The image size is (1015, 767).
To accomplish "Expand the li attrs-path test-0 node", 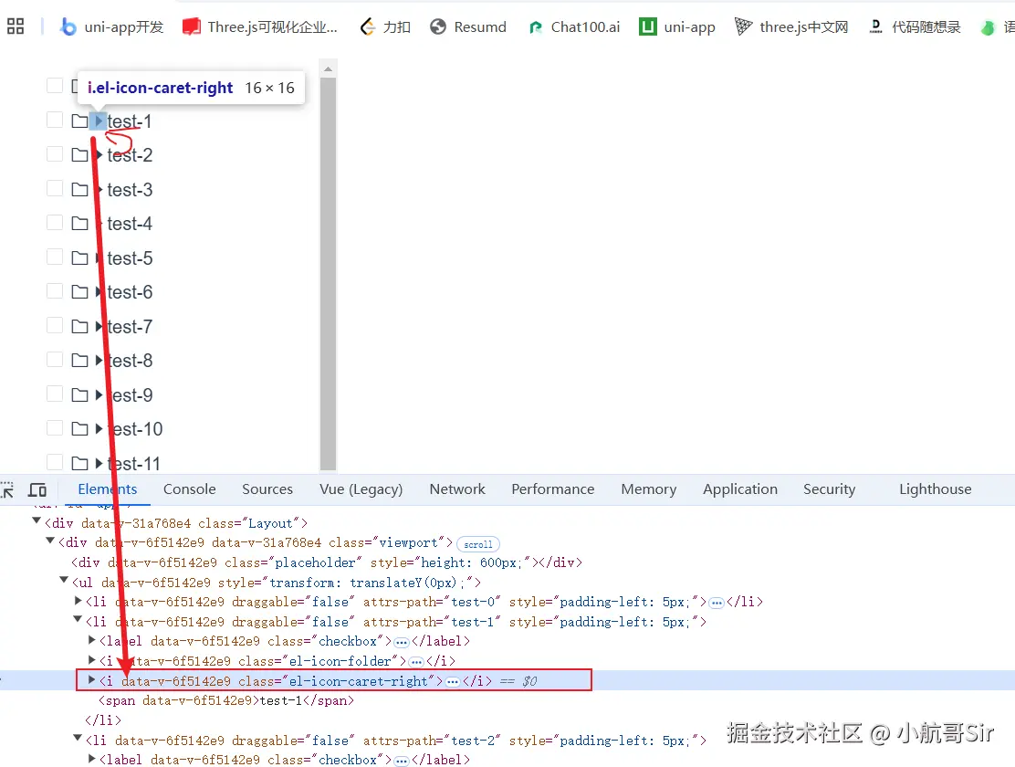I will coord(78,601).
